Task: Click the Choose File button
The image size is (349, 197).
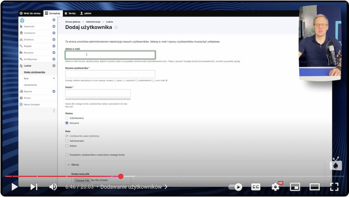Action: [x=82, y=181]
